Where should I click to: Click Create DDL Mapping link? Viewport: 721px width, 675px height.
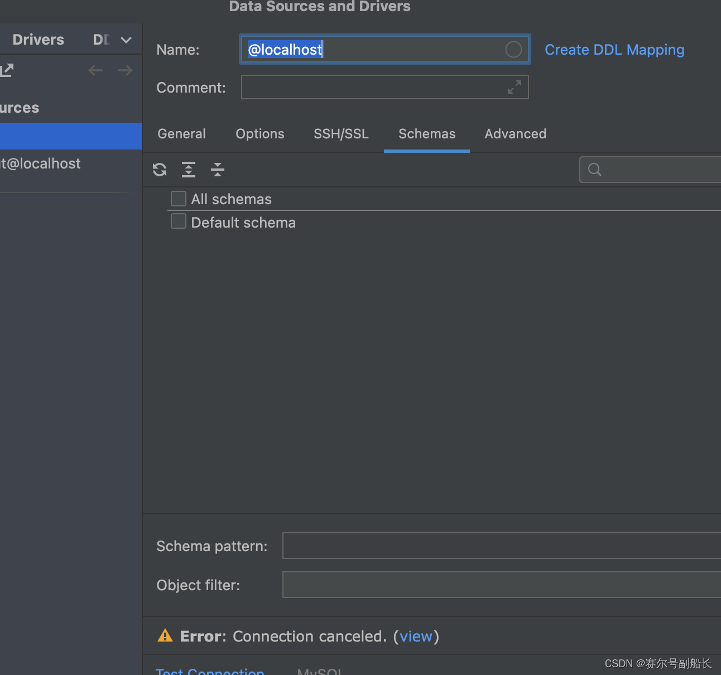[x=614, y=50]
